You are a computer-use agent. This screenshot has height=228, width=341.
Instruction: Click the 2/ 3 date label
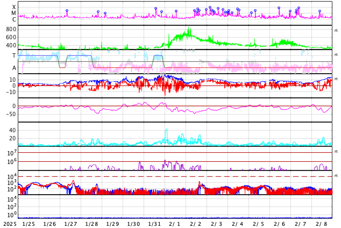[x=216, y=224]
